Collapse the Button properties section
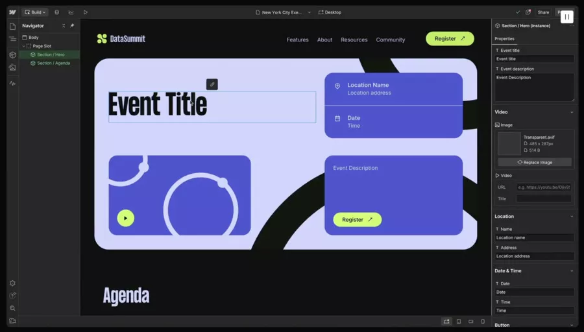 [572, 326]
